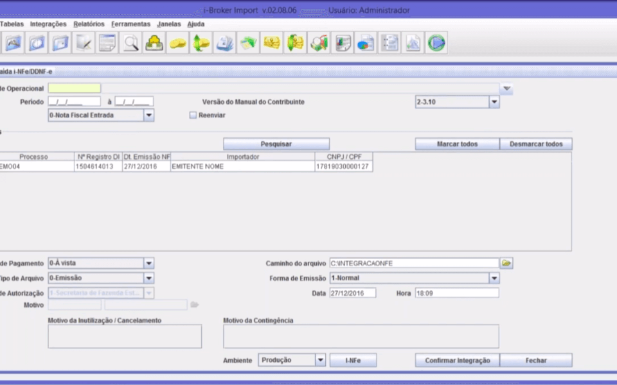
Task: Click the Hora field showing 18:09
Action: tap(457, 293)
